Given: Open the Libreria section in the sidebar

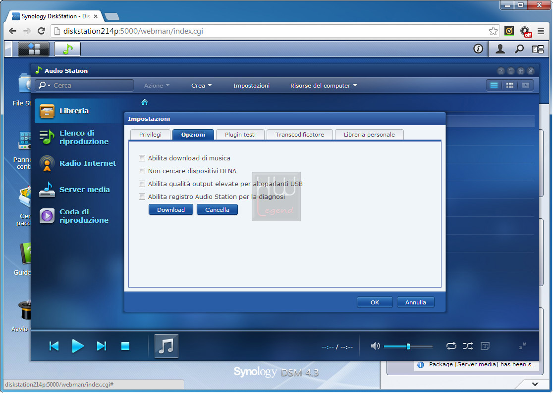Looking at the screenshot, I should point(79,111).
